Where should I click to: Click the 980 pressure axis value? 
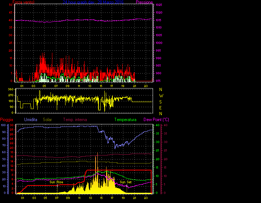pos(159,73)
